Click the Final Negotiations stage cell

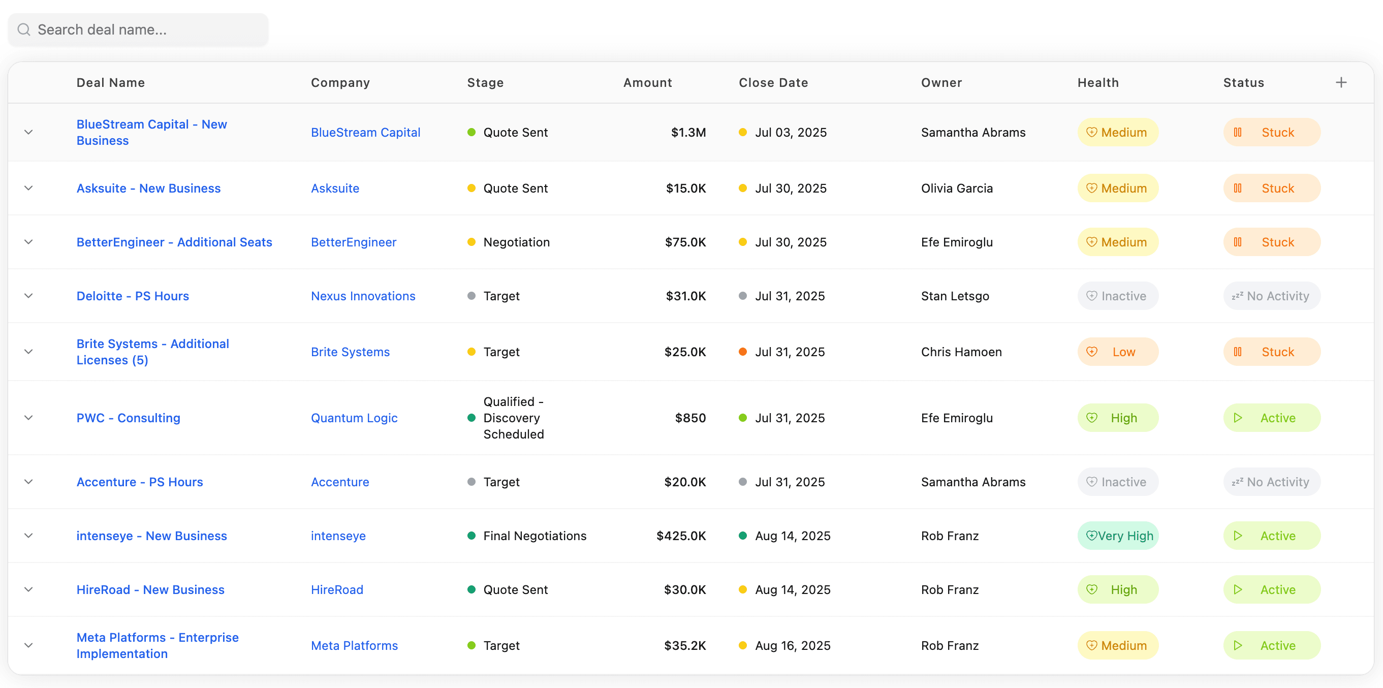[x=535, y=535]
